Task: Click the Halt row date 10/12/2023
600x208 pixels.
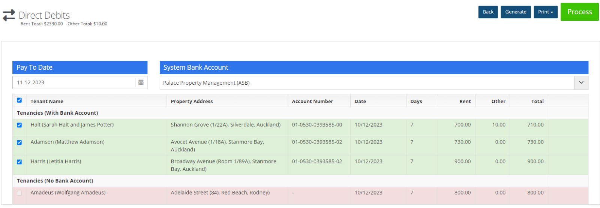Action: (x=369, y=125)
